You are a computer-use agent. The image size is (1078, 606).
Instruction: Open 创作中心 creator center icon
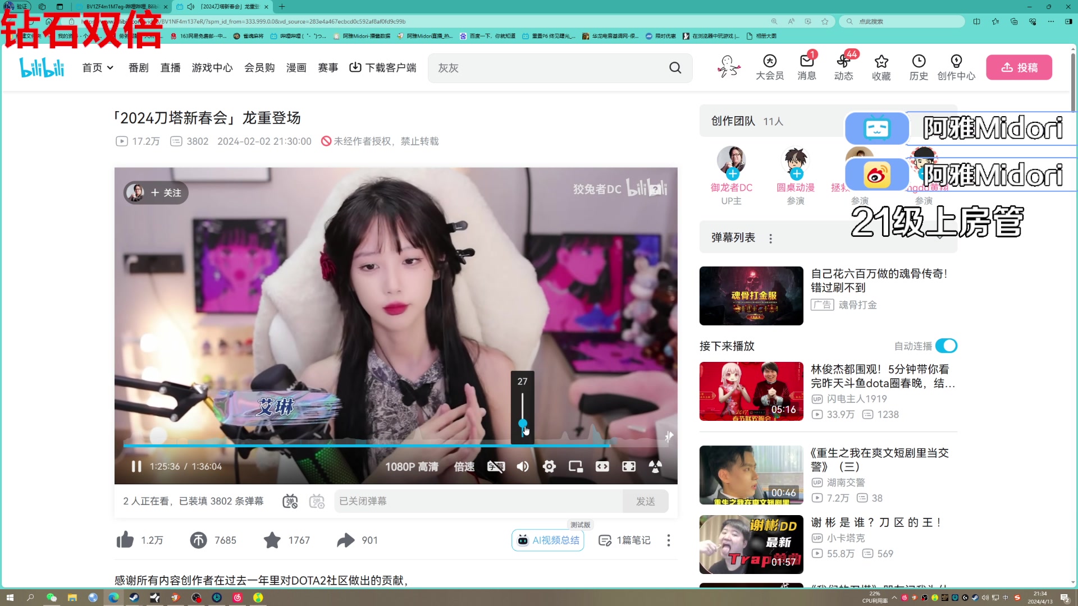pyautogui.click(x=956, y=67)
